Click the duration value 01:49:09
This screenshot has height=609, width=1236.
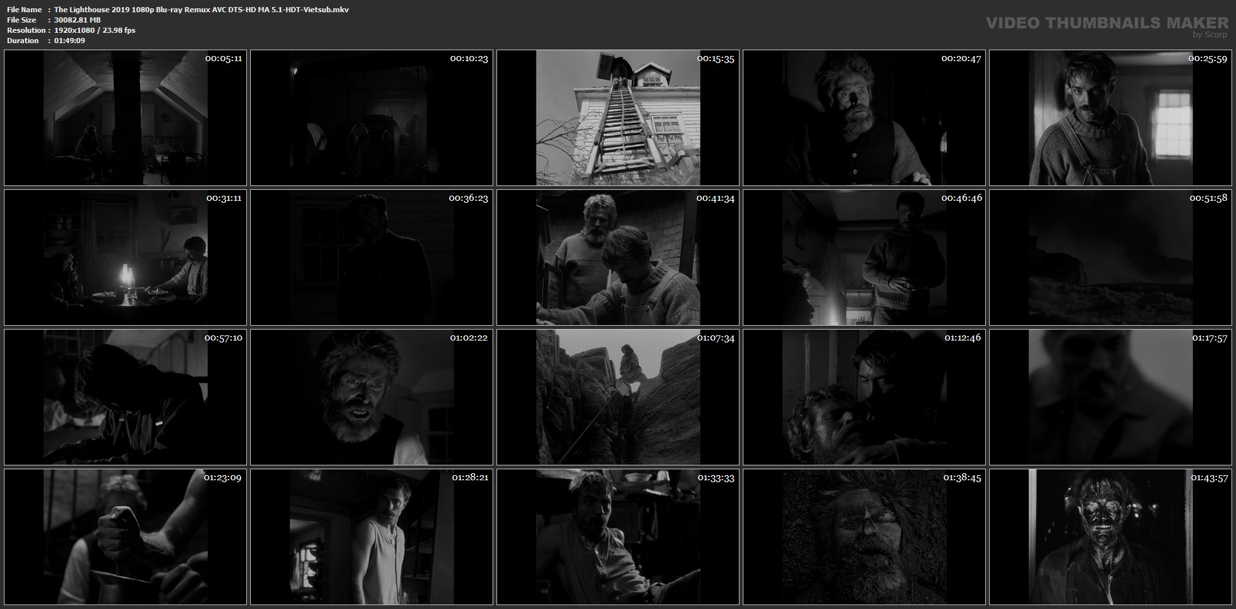70,41
